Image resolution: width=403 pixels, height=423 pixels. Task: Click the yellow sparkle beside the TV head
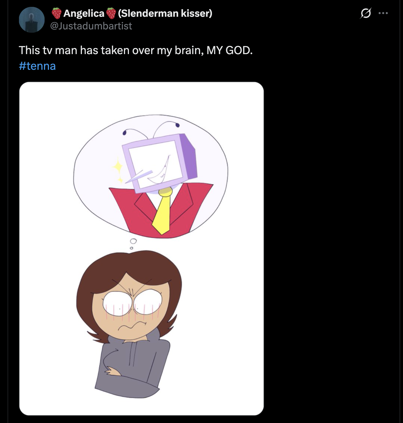(118, 166)
